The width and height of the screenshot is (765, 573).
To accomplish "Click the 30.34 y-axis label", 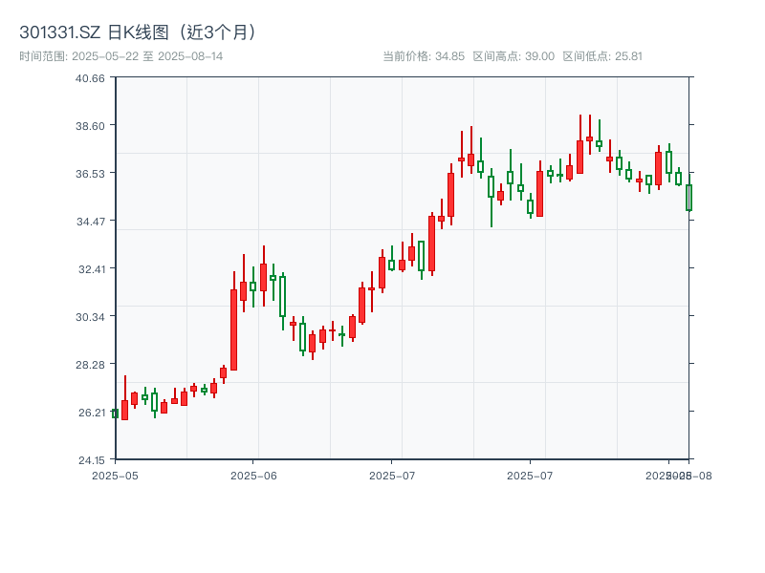I will pyautogui.click(x=90, y=317).
